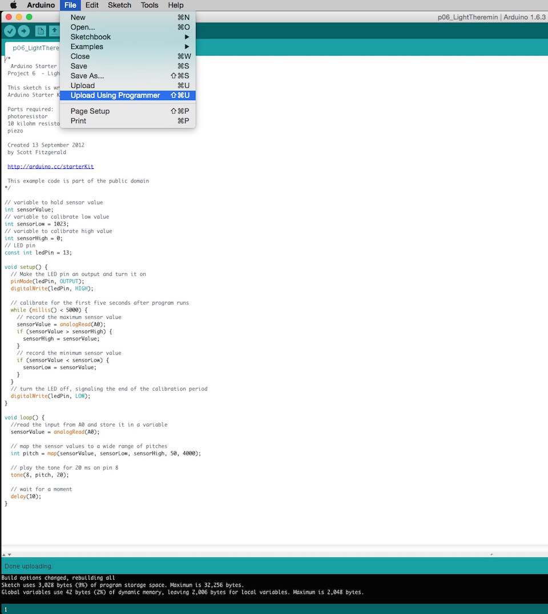The height and width of the screenshot is (614, 548).
Task: Click window title 'p06_LightTheremin | Arduino 1.6.3'
Action: (x=491, y=17)
